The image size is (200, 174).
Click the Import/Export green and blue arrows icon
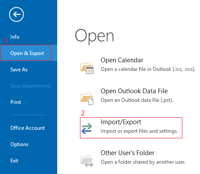(87, 128)
